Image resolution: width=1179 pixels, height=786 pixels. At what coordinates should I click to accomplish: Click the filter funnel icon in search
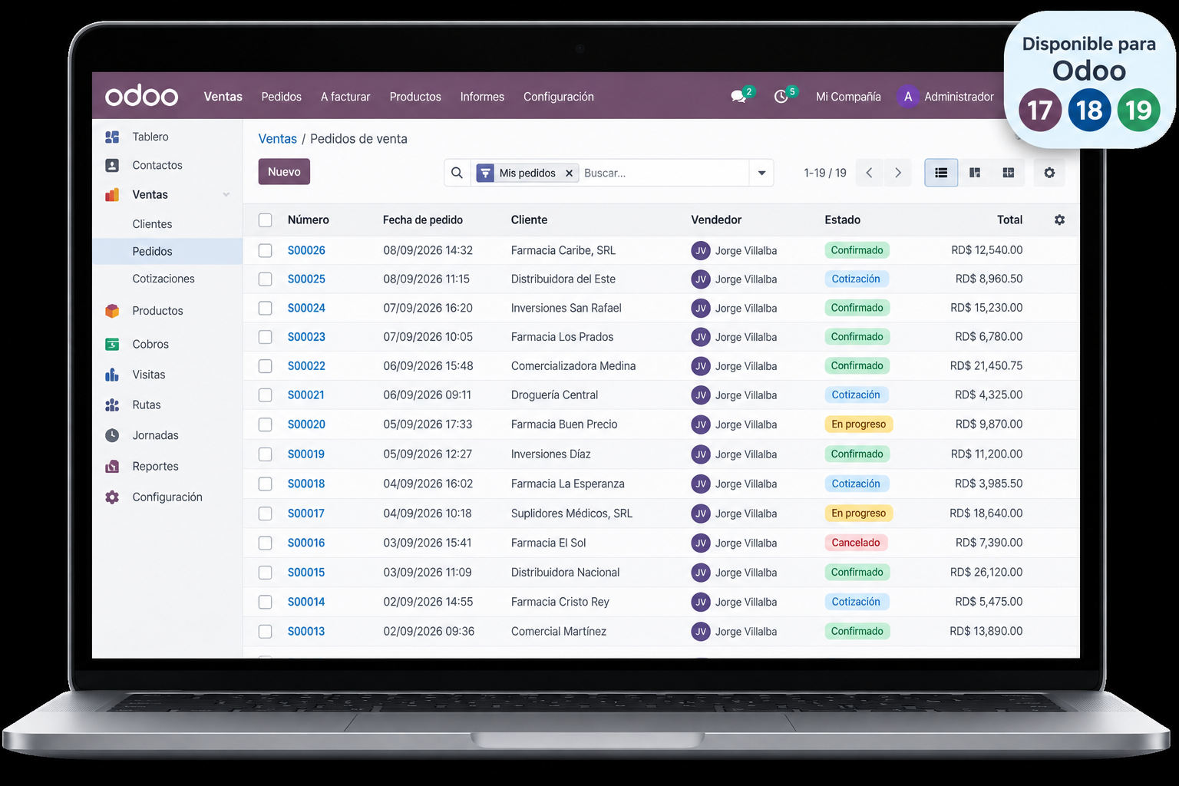point(485,173)
